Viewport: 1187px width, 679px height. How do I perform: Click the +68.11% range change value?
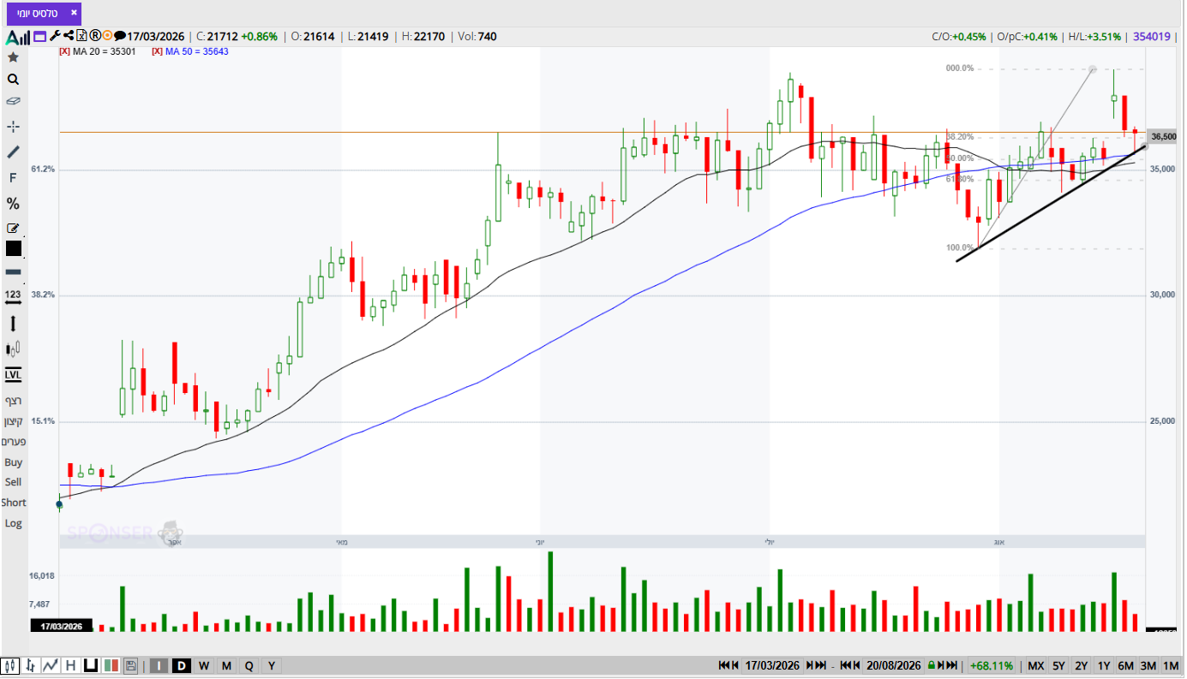992,665
